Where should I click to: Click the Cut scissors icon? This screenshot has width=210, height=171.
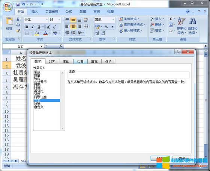point(18,19)
